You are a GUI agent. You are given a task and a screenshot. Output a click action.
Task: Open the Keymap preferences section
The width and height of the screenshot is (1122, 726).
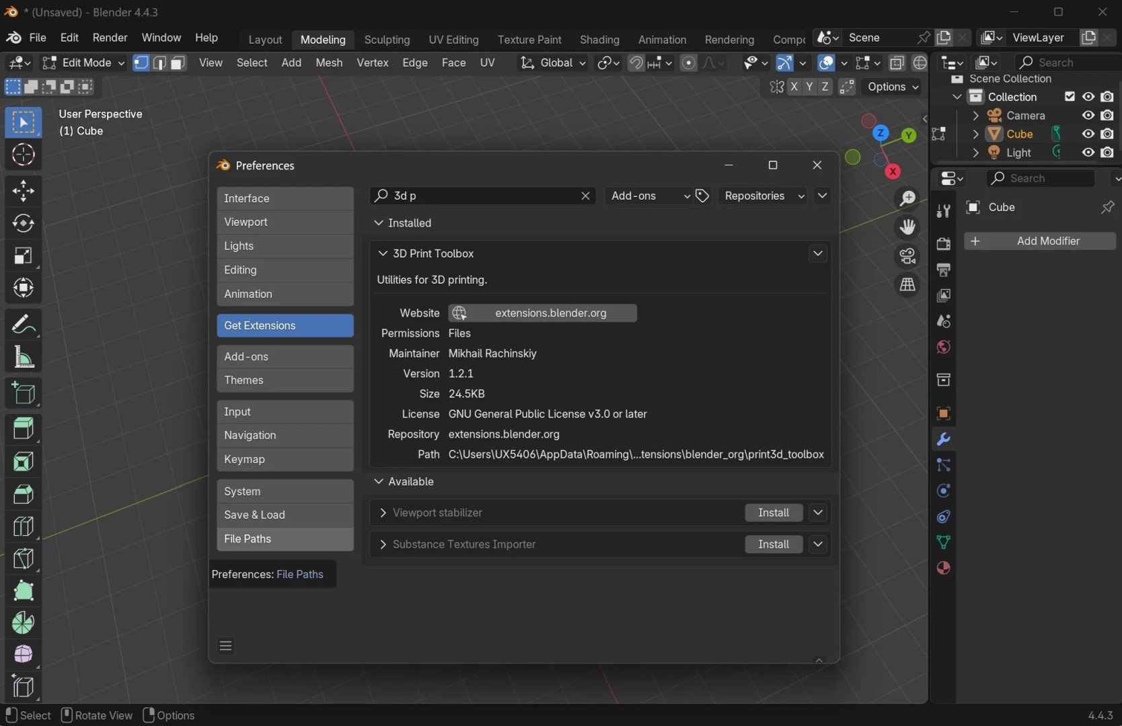pyautogui.click(x=285, y=460)
